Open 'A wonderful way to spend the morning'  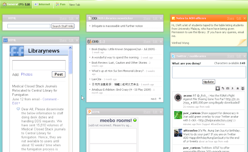tap(115, 57)
